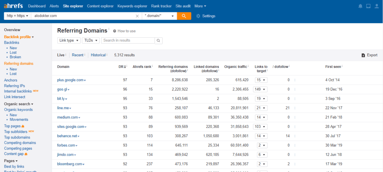The image size is (383, 172).
Task: Click the search-in-results magnifier icon
Action: tap(159, 40)
